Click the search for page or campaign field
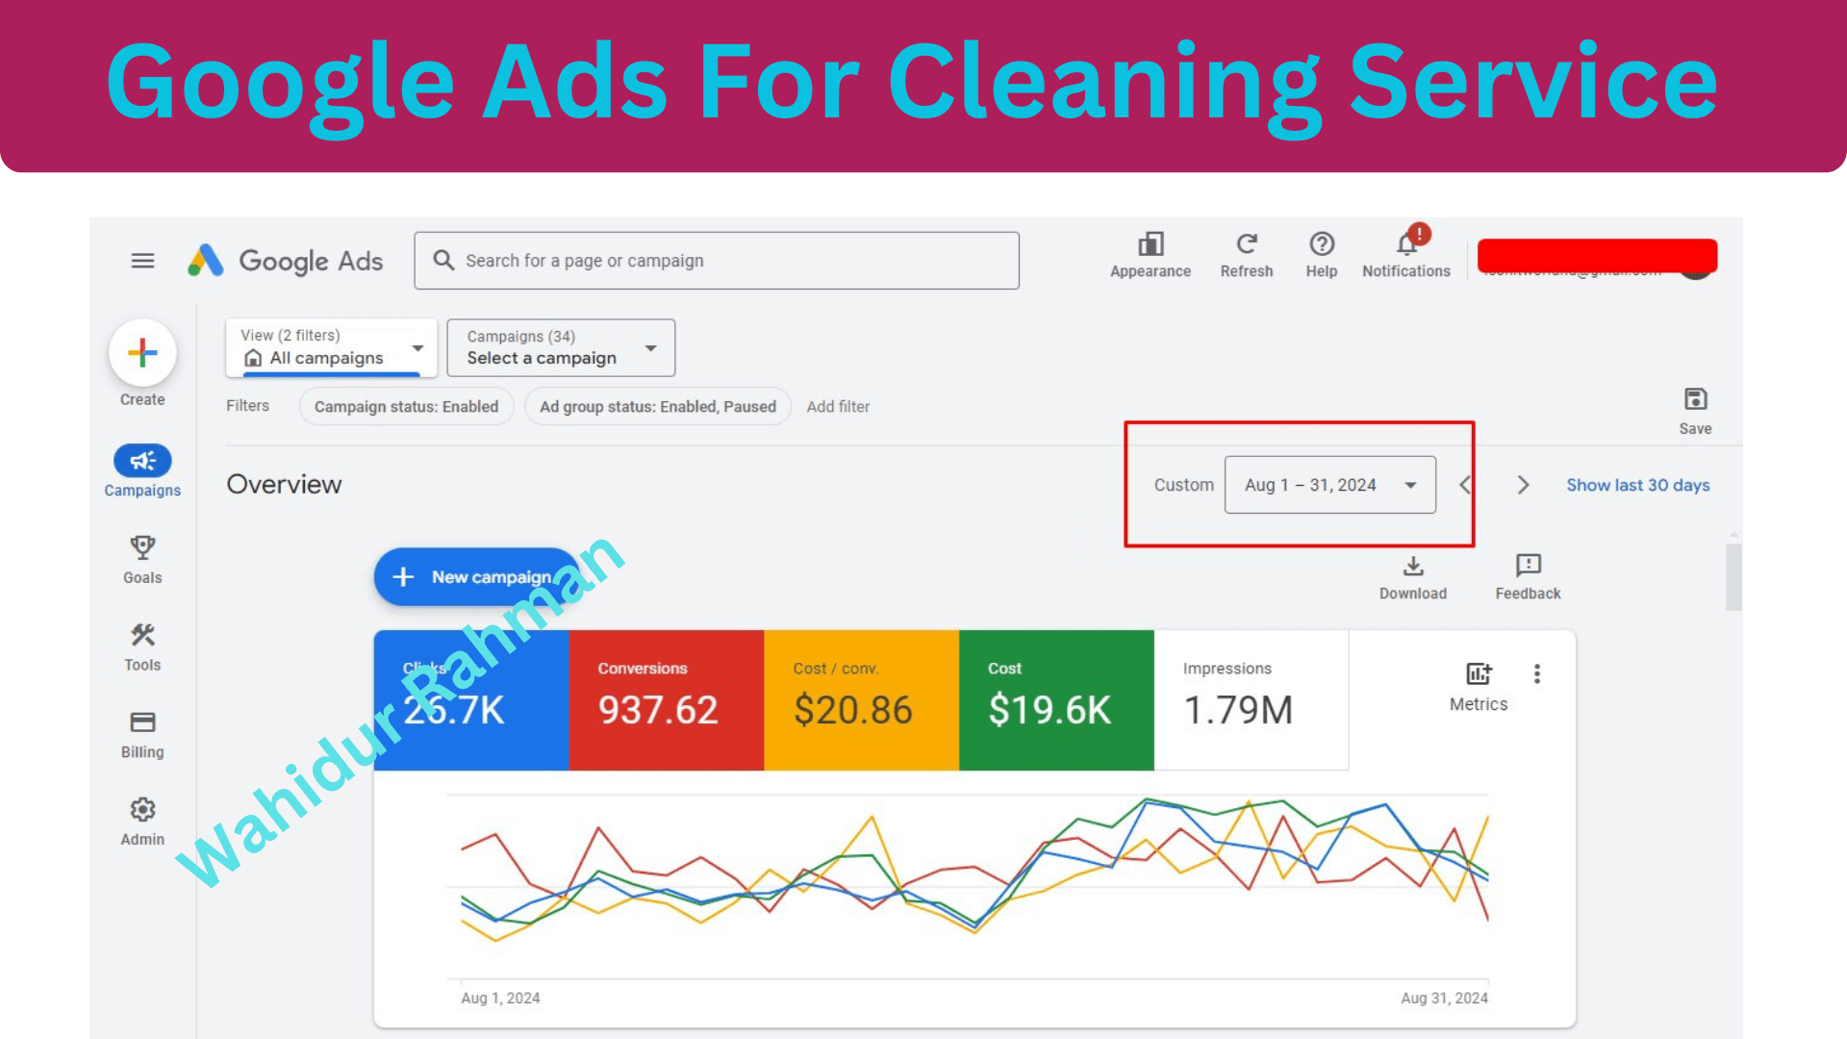1847x1039 pixels. click(x=717, y=261)
